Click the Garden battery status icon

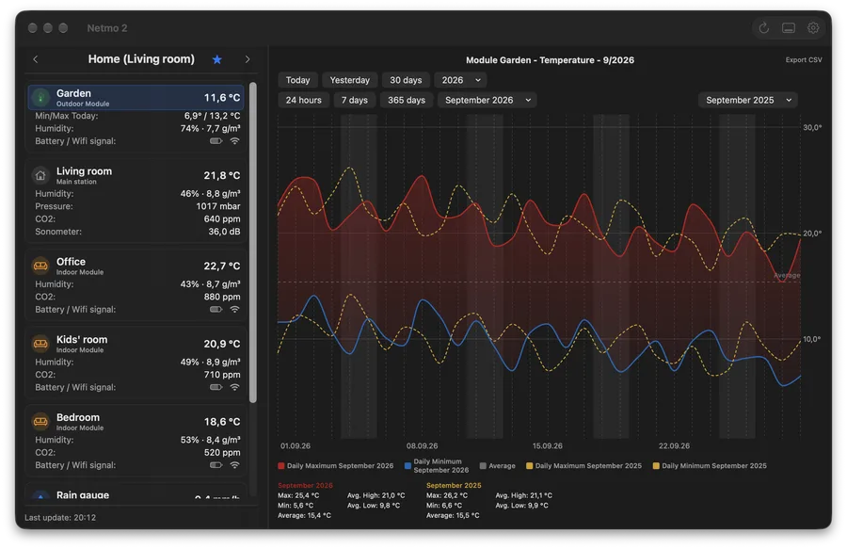216,141
